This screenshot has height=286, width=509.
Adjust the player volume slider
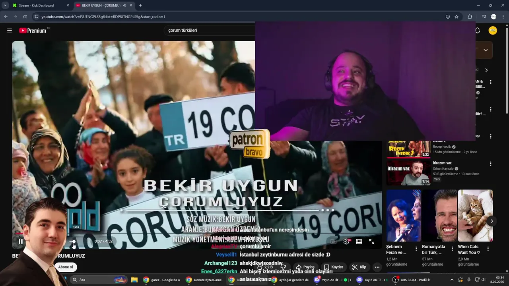tap(73, 241)
